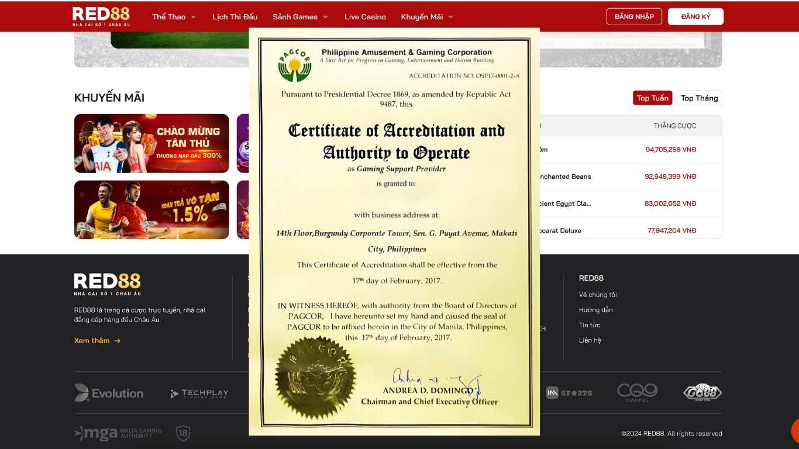
Task: Expand the Khuyến Mãi dropdown menu
Action: [427, 17]
